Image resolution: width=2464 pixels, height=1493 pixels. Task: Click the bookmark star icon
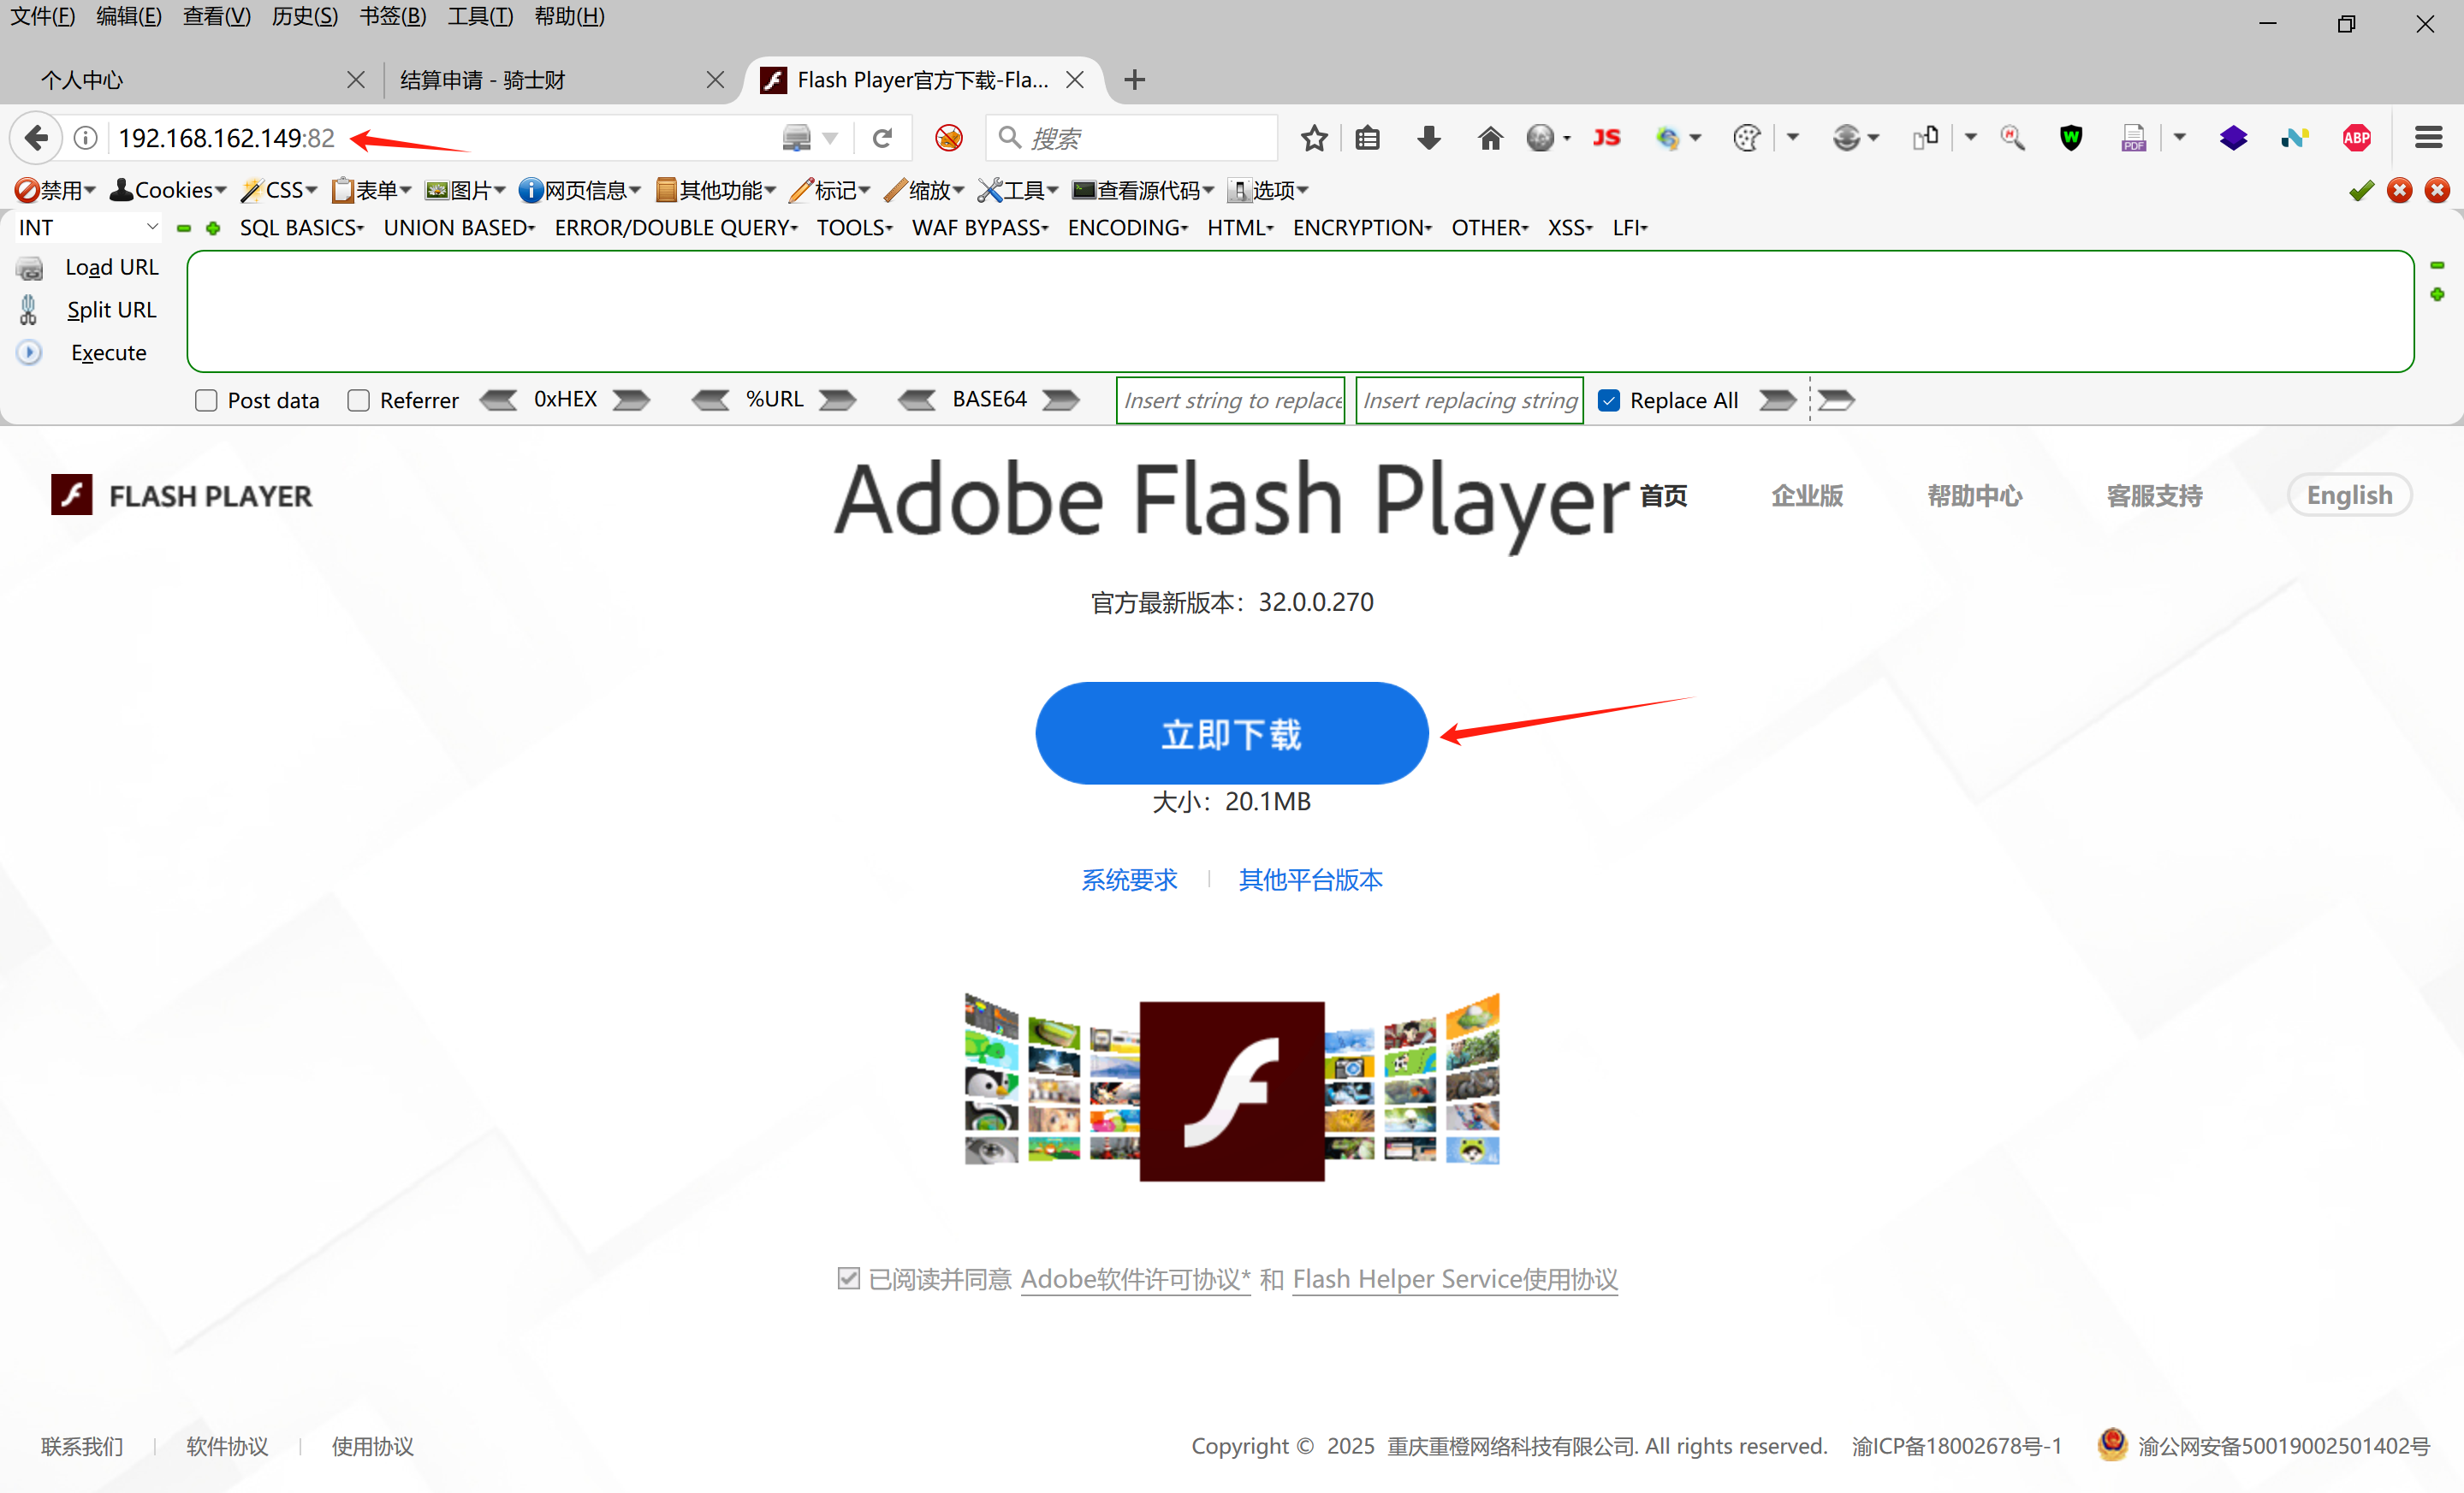pyautogui.click(x=1314, y=138)
